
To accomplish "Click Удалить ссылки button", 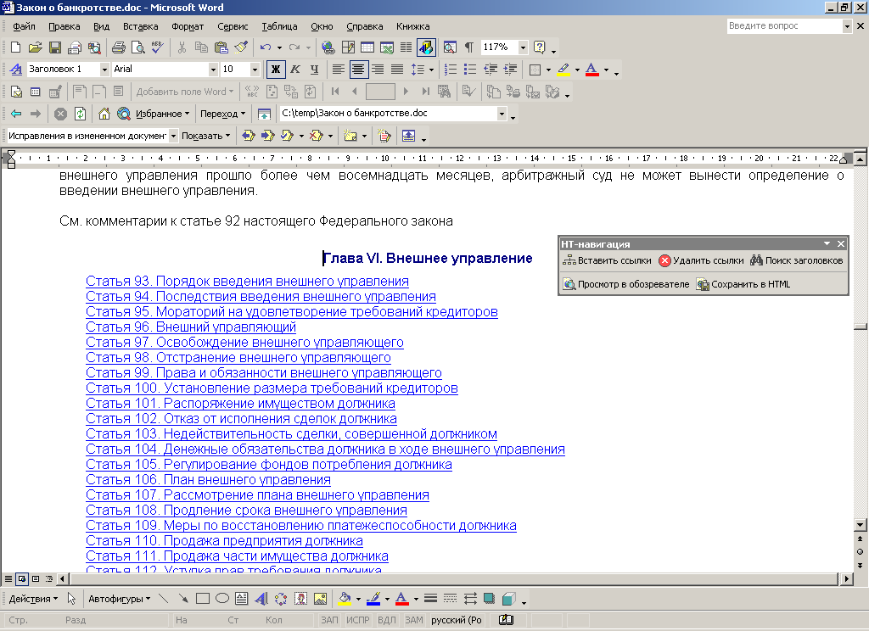I will pyautogui.click(x=701, y=260).
